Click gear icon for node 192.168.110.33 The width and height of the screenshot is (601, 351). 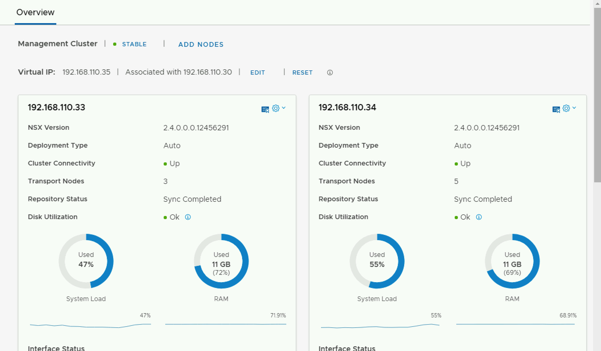(276, 108)
